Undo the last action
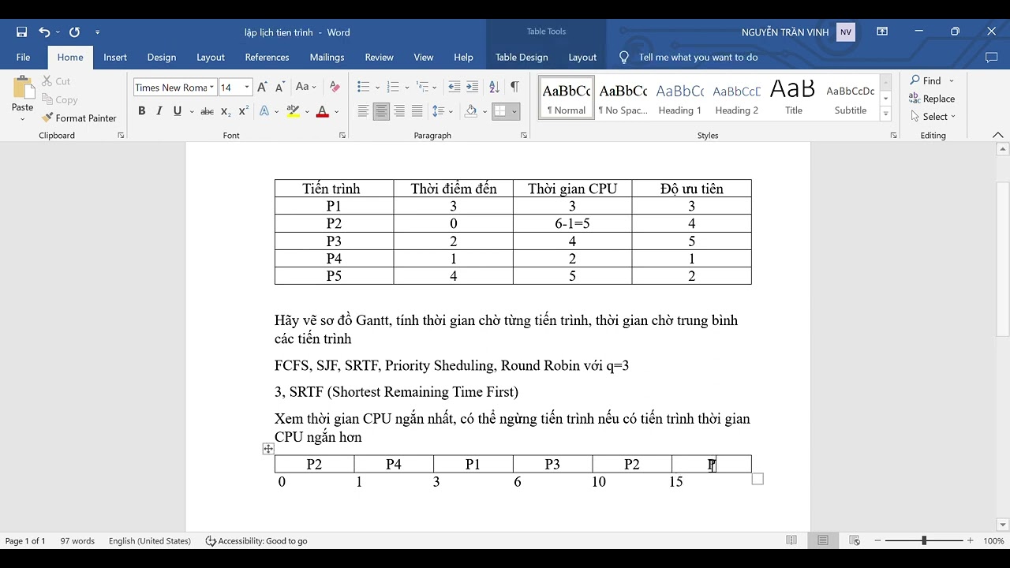 pyautogui.click(x=44, y=32)
